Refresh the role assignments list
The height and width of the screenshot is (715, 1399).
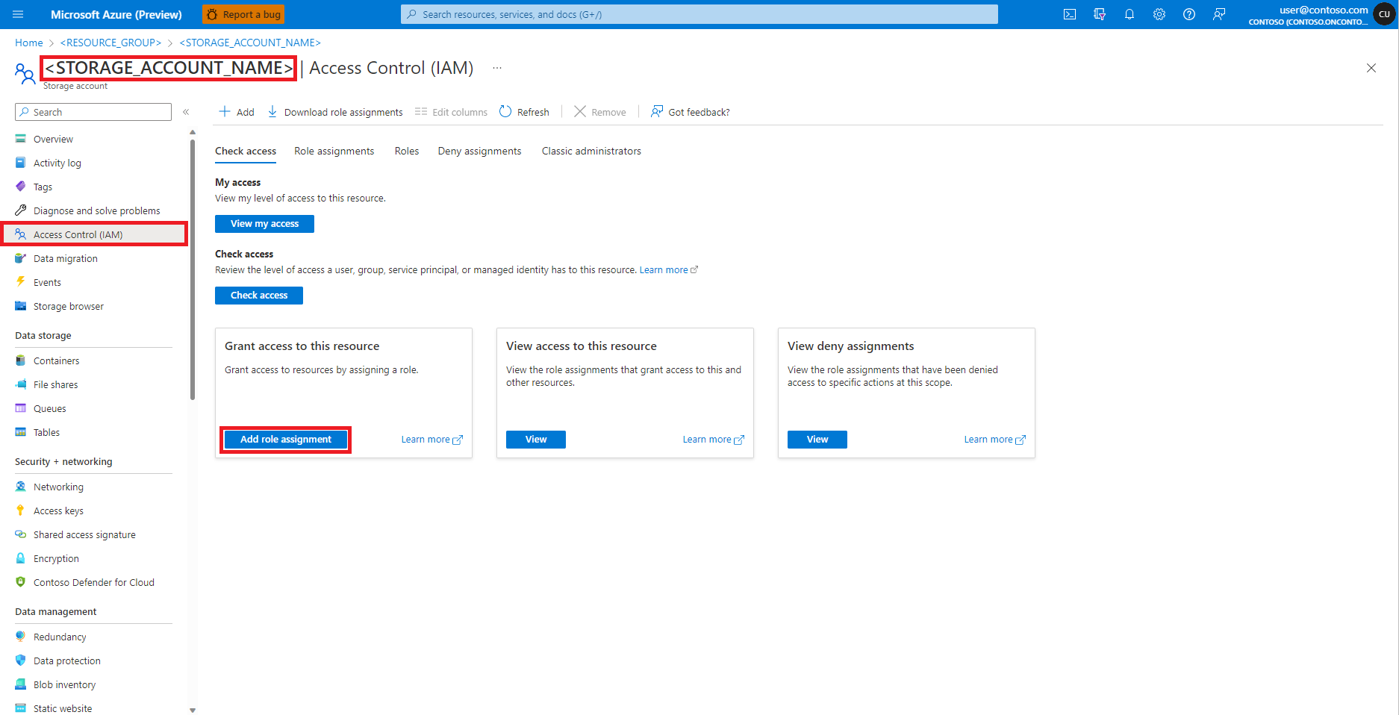524,111
